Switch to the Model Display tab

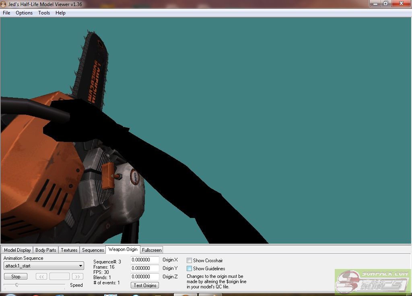point(17,250)
